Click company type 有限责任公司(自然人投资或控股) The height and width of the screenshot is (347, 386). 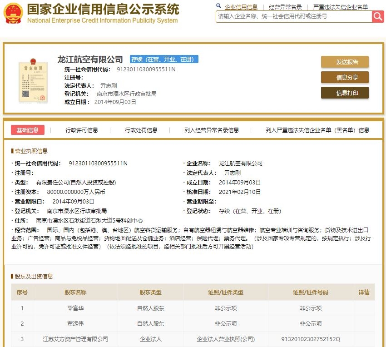pos(76,183)
